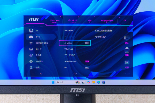Click the Adaptive-Sync オフ header status

[x=107, y=21]
